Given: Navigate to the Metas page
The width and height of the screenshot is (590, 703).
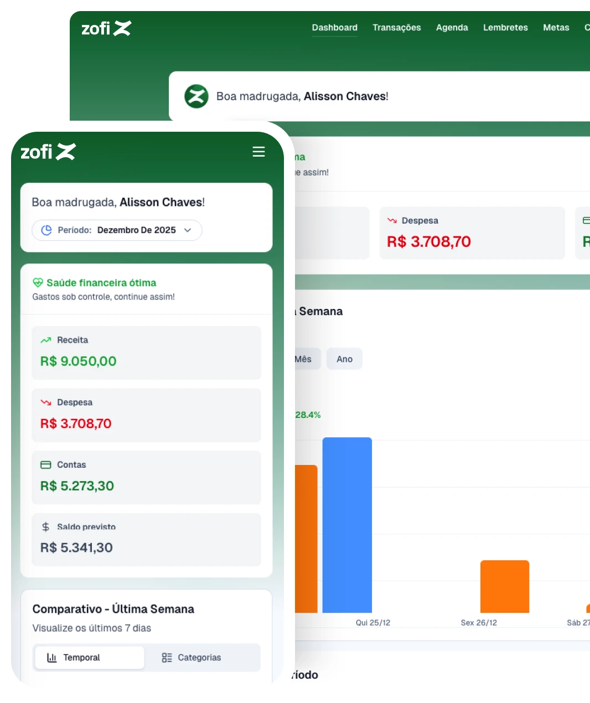Looking at the screenshot, I should tap(556, 28).
